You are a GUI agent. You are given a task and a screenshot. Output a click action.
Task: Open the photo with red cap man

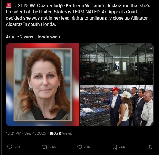116,105
